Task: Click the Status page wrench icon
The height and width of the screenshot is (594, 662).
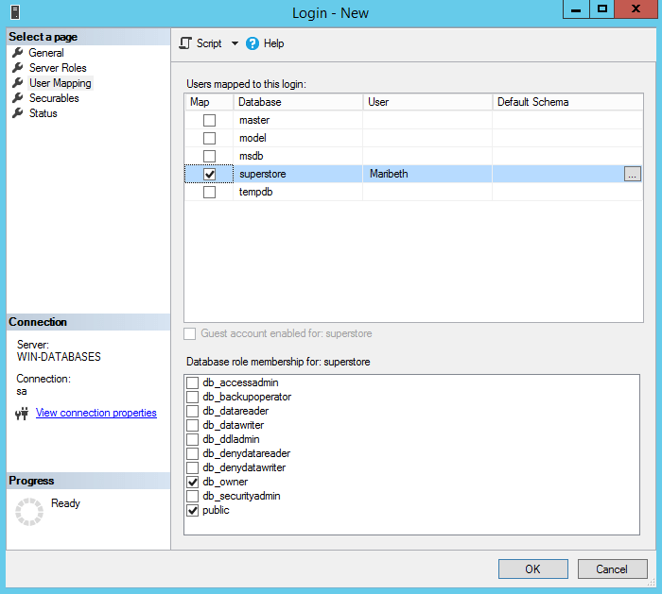Action: tap(17, 113)
